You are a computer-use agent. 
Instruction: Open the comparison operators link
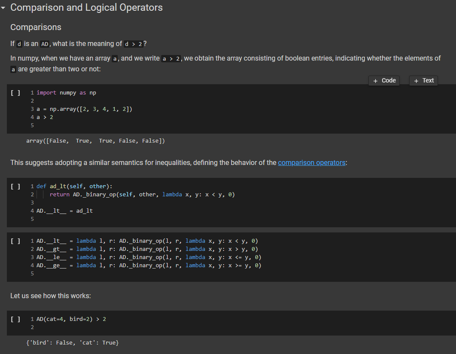click(312, 162)
